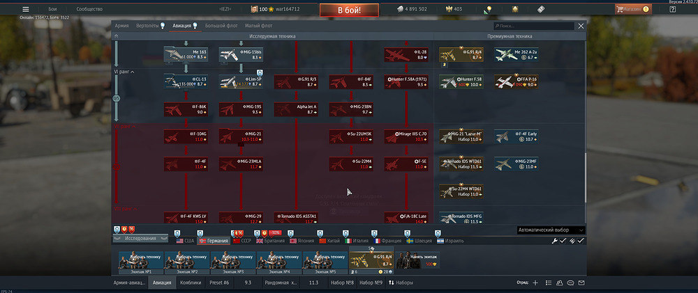Switch to the Армия tab
This screenshot has height=293, width=698.
pyautogui.click(x=121, y=26)
